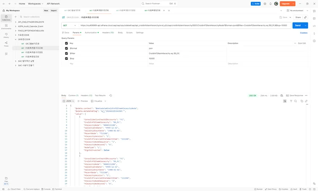Click the notifications bell icon
The height and width of the screenshot is (191, 318).
(271, 4)
